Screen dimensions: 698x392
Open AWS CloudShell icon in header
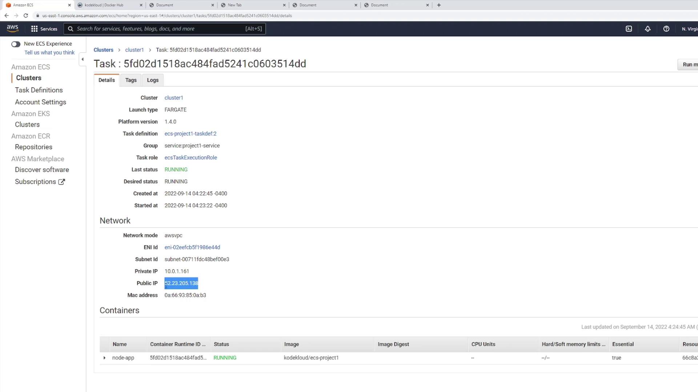[629, 29]
